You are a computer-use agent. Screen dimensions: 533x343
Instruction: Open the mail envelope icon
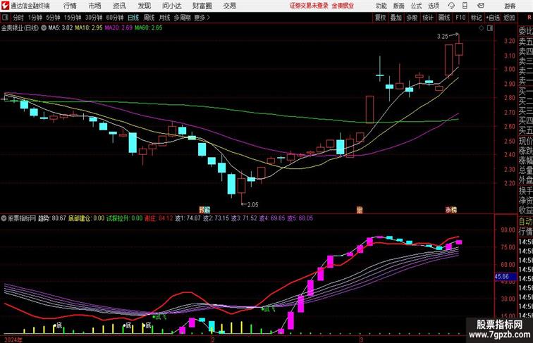click(481, 6)
